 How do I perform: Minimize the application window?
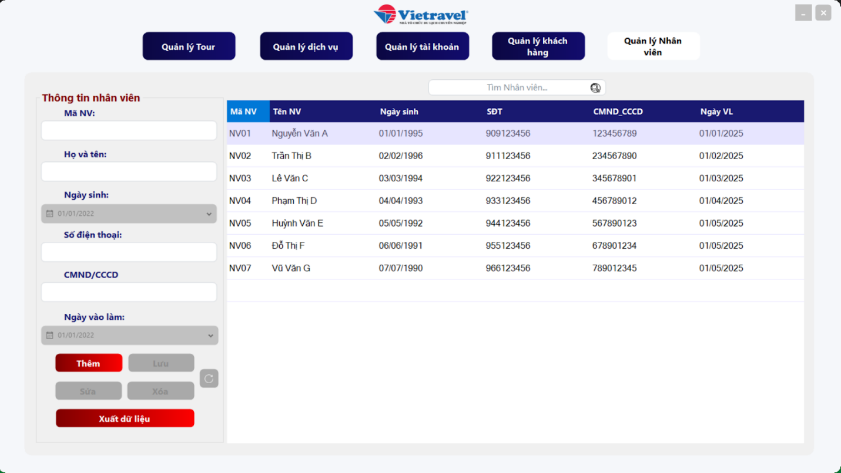pos(803,13)
